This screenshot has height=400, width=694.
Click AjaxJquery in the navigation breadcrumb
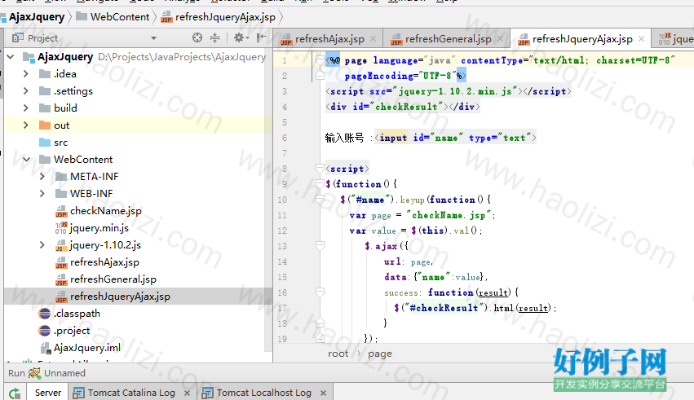[37, 17]
